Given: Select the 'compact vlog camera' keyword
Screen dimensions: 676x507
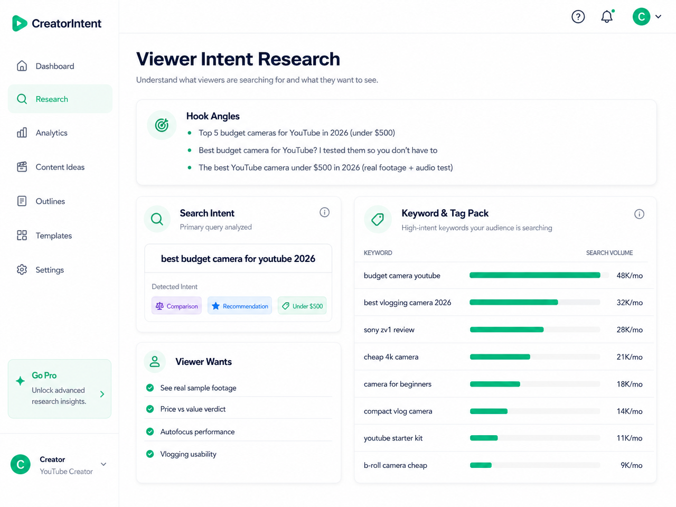Looking at the screenshot, I should tap(398, 411).
